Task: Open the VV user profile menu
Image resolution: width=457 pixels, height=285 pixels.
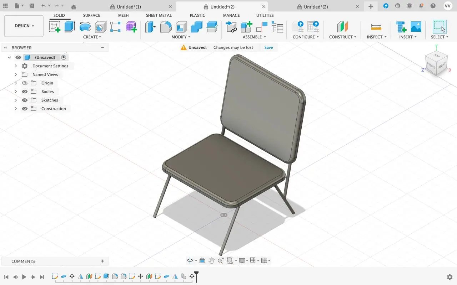Action: tap(448, 6)
